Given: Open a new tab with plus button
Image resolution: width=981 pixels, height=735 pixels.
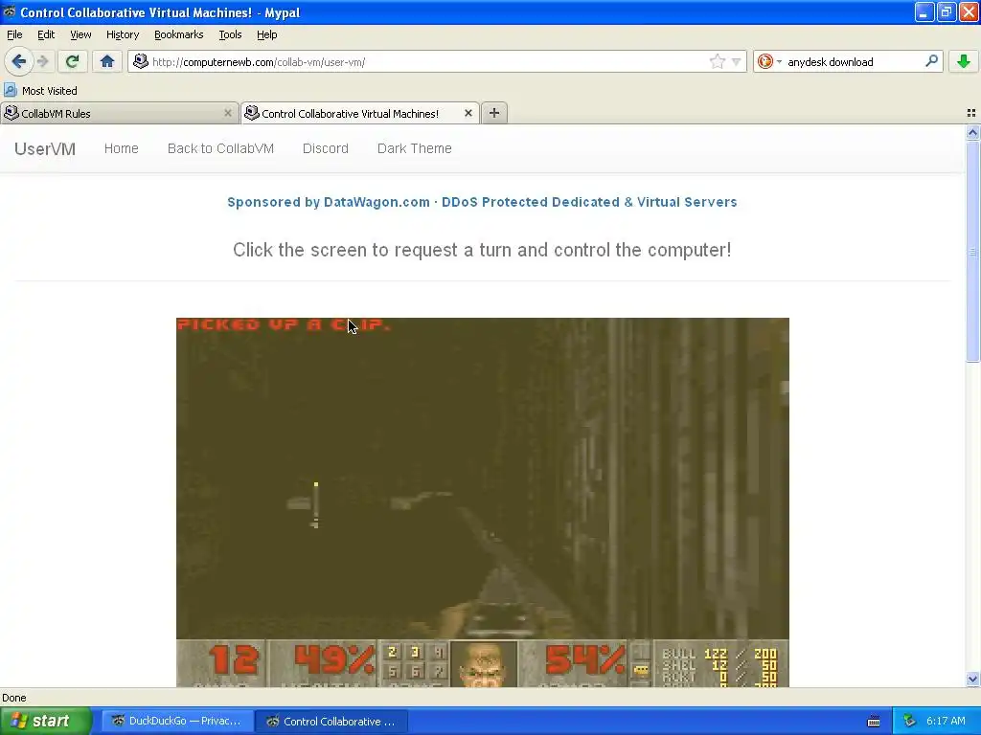Looking at the screenshot, I should click(494, 113).
